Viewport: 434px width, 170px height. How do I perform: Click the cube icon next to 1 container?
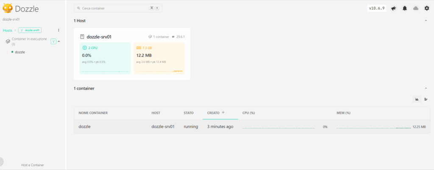point(150,37)
